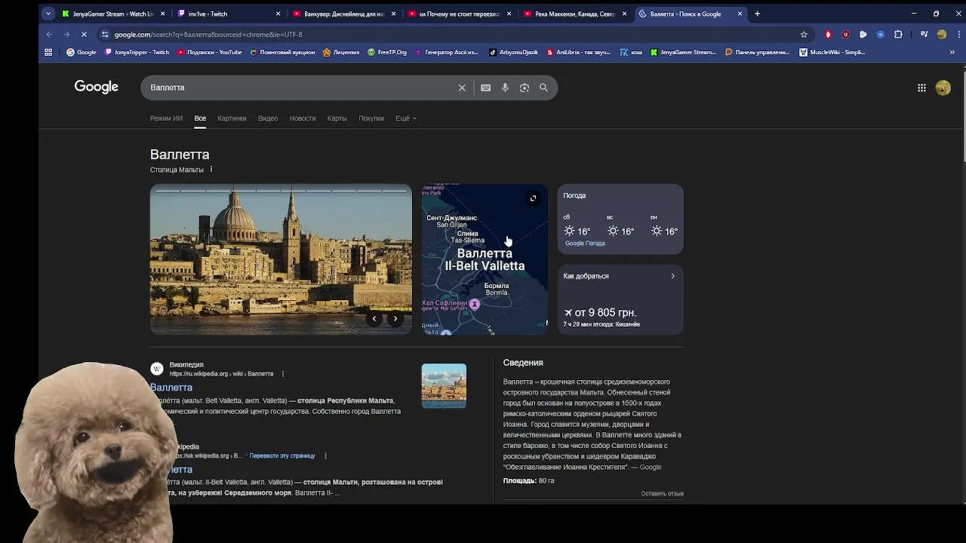This screenshot has width=966, height=543.
Task: Switch to the Новости tab
Action: tap(303, 118)
